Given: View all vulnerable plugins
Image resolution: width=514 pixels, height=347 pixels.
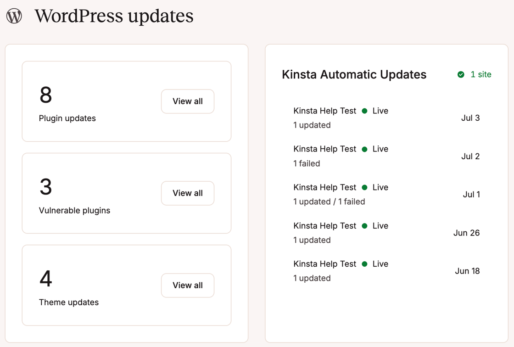Looking at the screenshot, I should pos(188,193).
